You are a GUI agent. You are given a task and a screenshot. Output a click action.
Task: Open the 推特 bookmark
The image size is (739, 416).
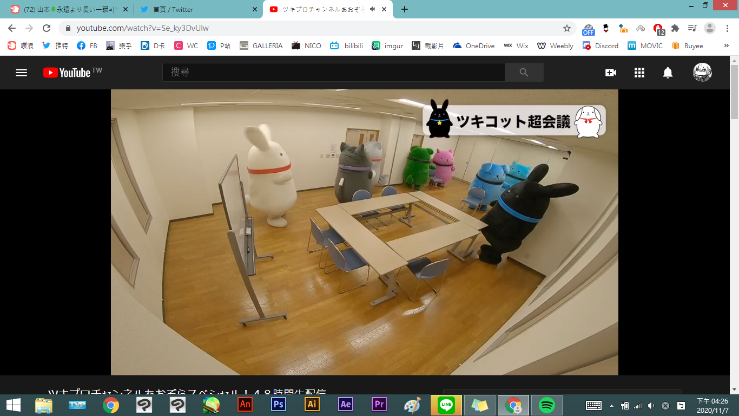click(55, 46)
